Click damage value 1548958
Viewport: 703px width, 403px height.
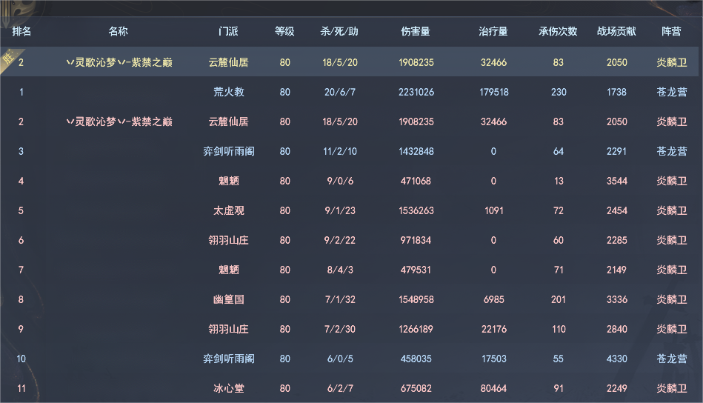pos(416,299)
